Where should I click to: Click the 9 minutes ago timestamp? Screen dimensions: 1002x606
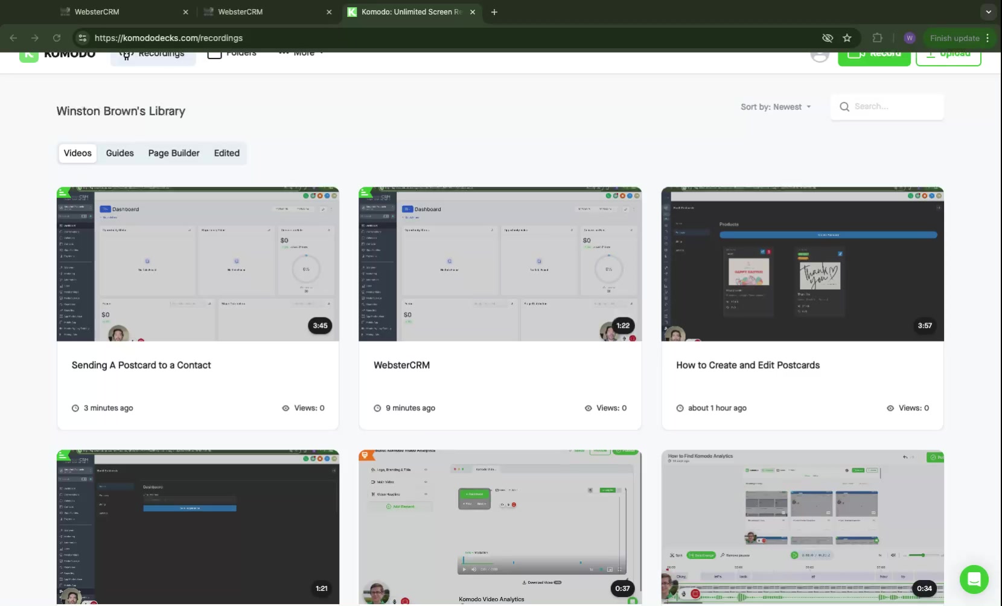click(x=410, y=408)
